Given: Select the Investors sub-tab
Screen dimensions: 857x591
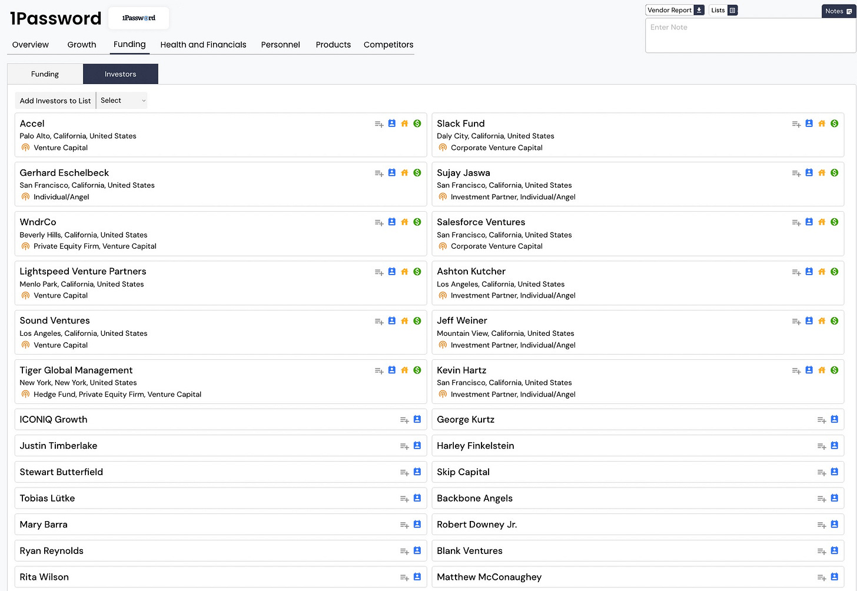Looking at the screenshot, I should click(x=121, y=74).
